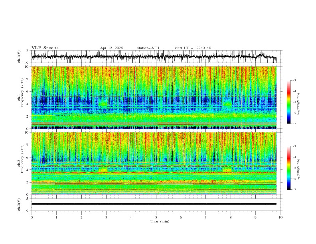316x244 pixels.
Task: Click the time axis tick label "9"
Action: tap(255, 217)
